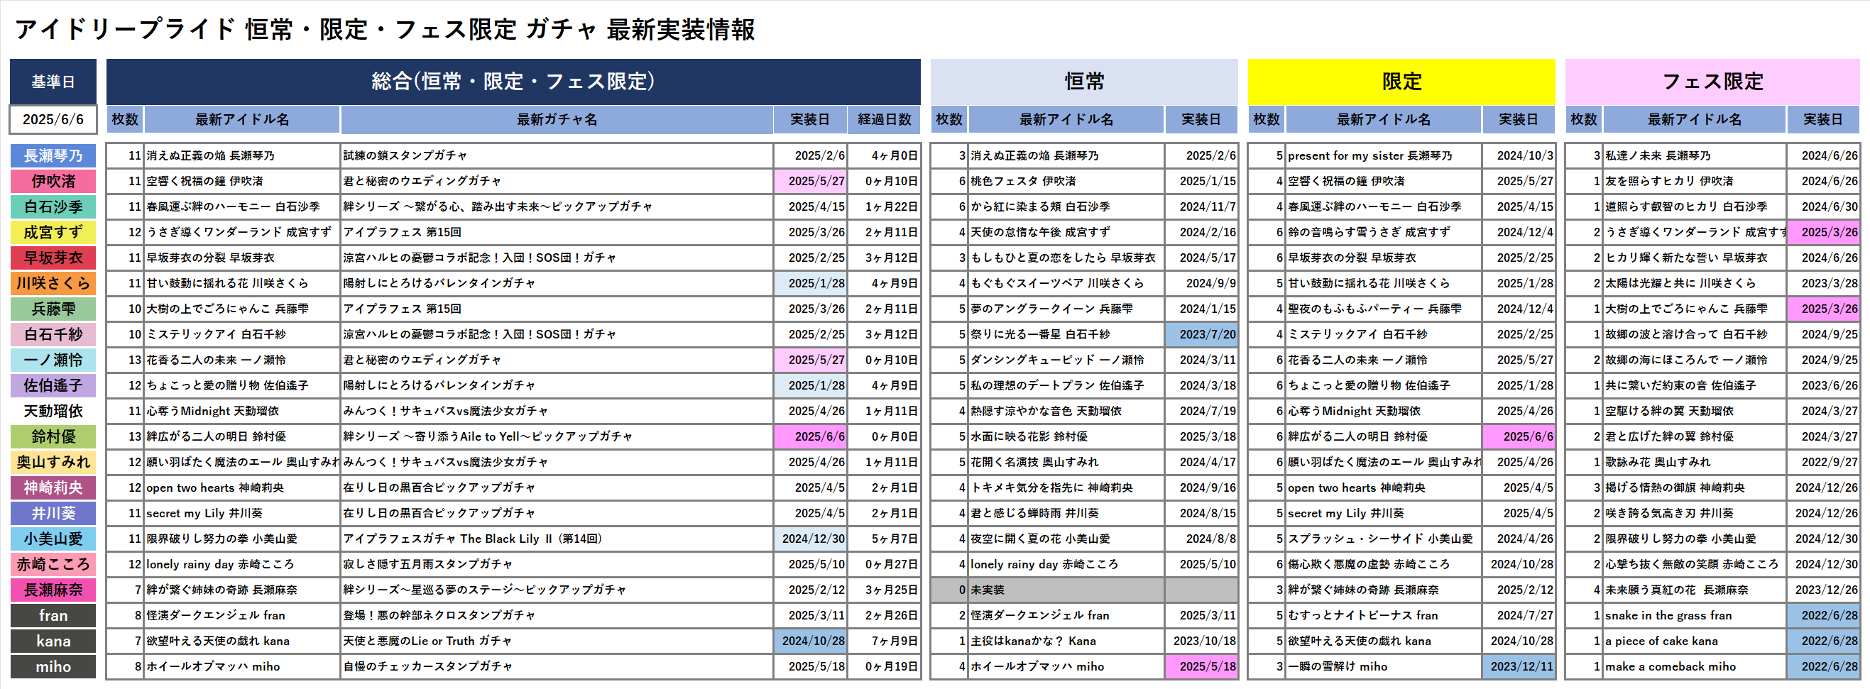Select the pink フェス限定 section header

click(x=1712, y=82)
